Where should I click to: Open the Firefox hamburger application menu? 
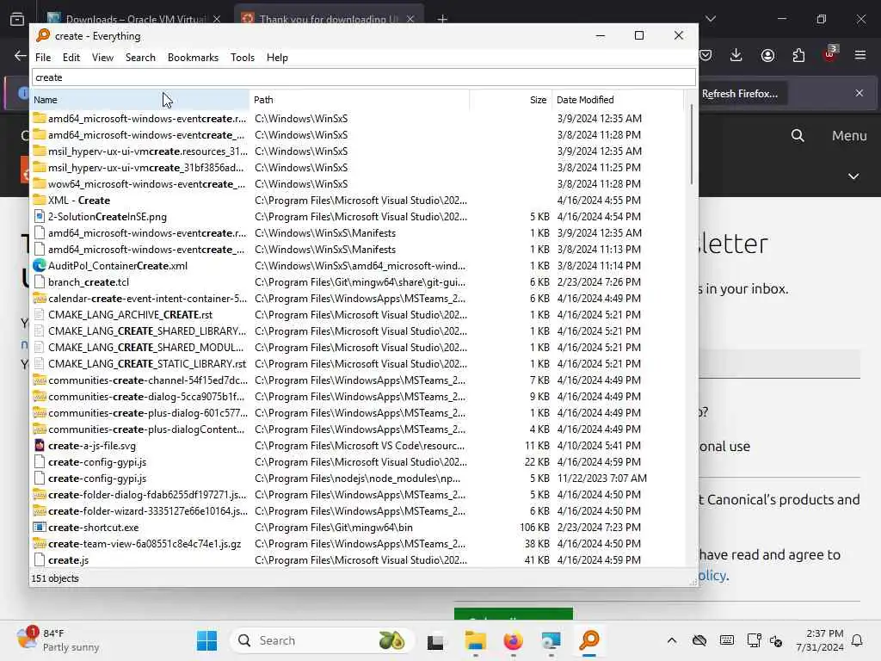point(860,55)
